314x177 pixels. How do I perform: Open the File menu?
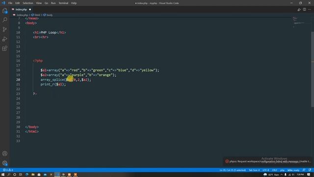(10, 3)
